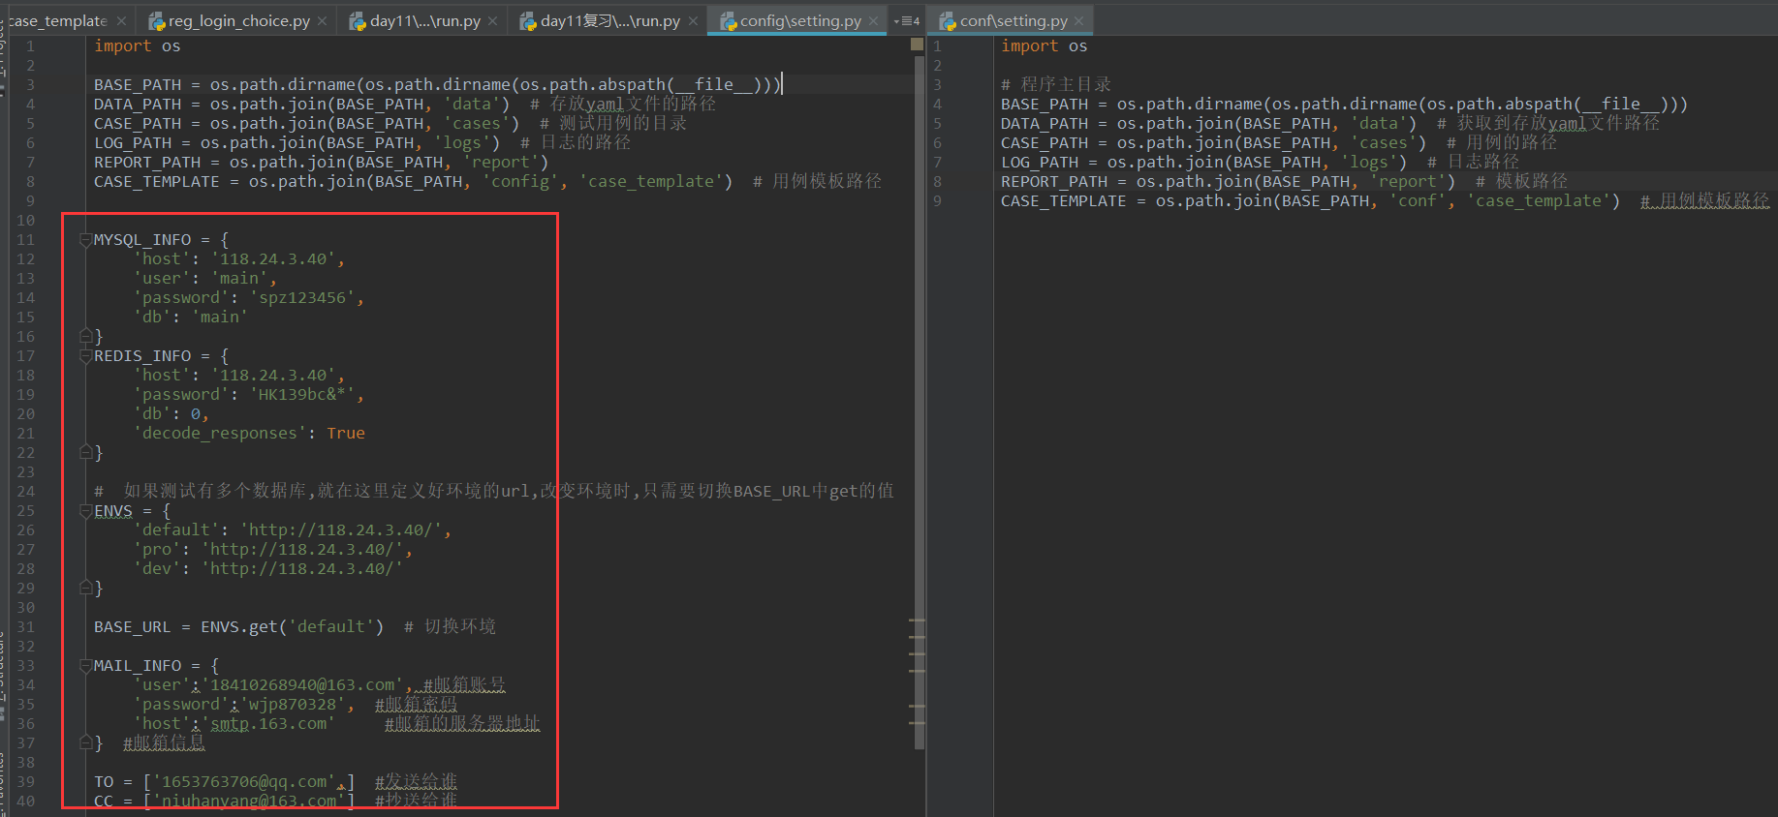Close the config\setting.py tab
Screen dimensions: 1778x817
(873, 21)
